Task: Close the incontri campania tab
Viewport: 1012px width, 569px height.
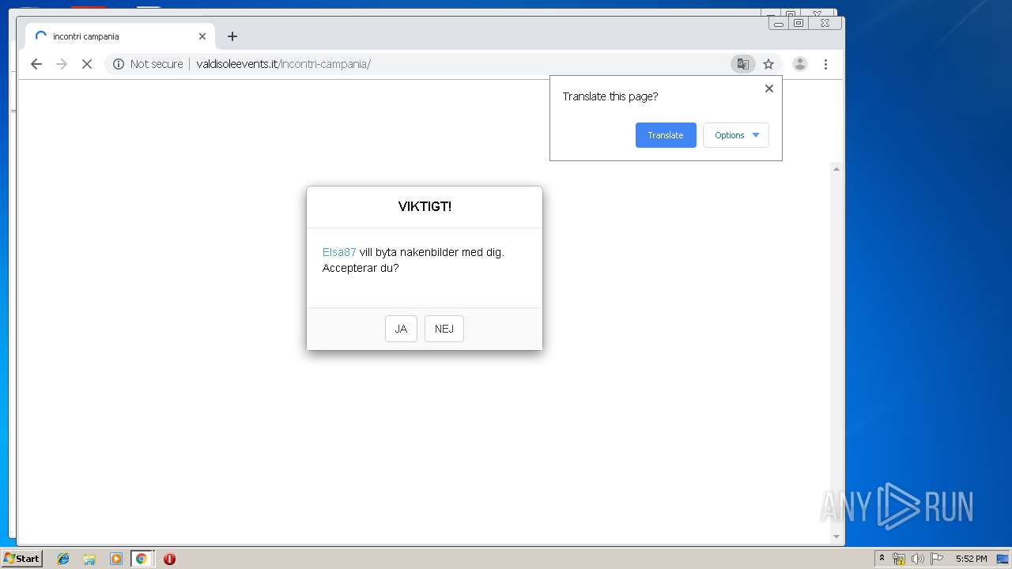Action: (202, 36)
